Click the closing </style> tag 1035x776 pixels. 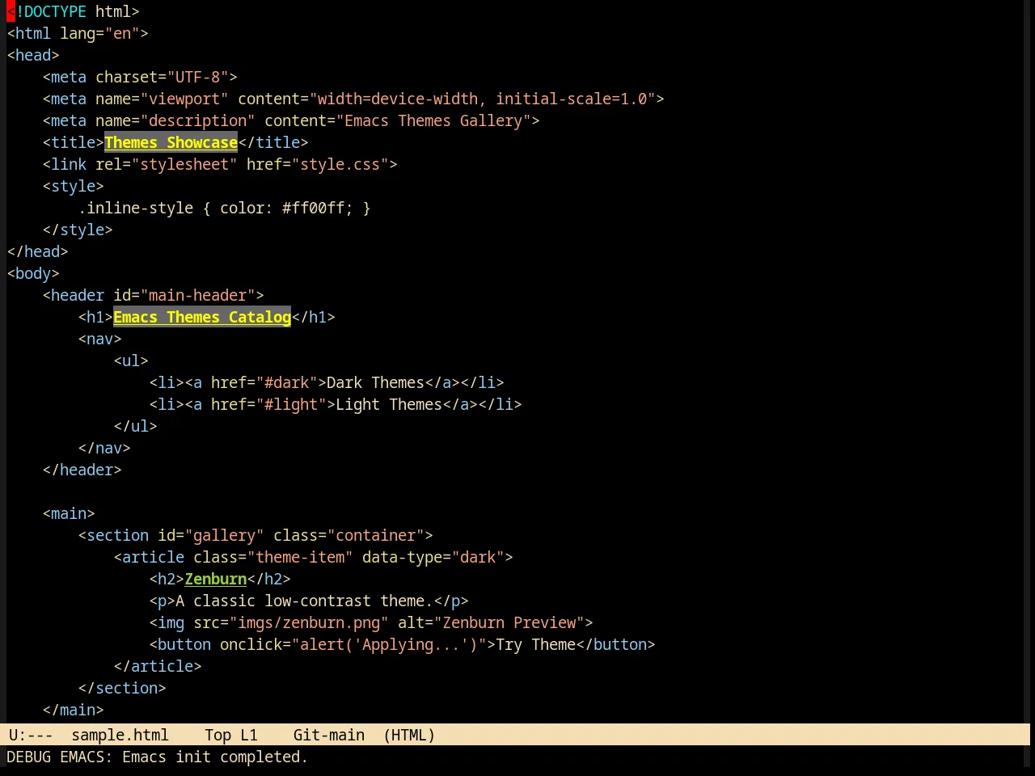pos(78,230)
